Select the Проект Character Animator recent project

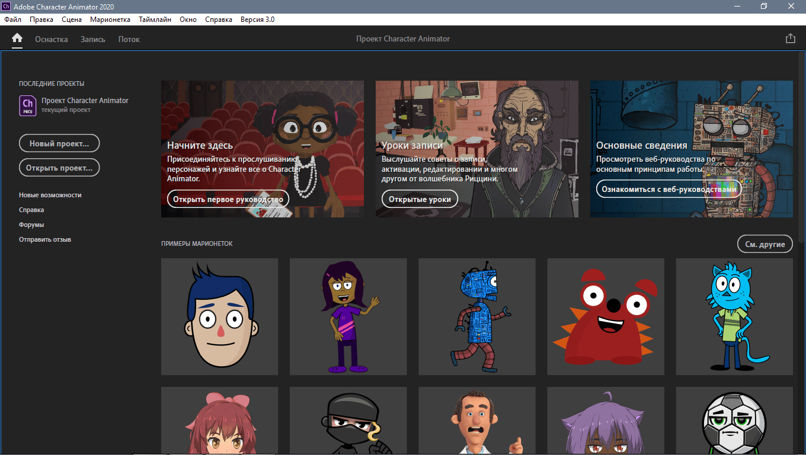click(85, 101)
